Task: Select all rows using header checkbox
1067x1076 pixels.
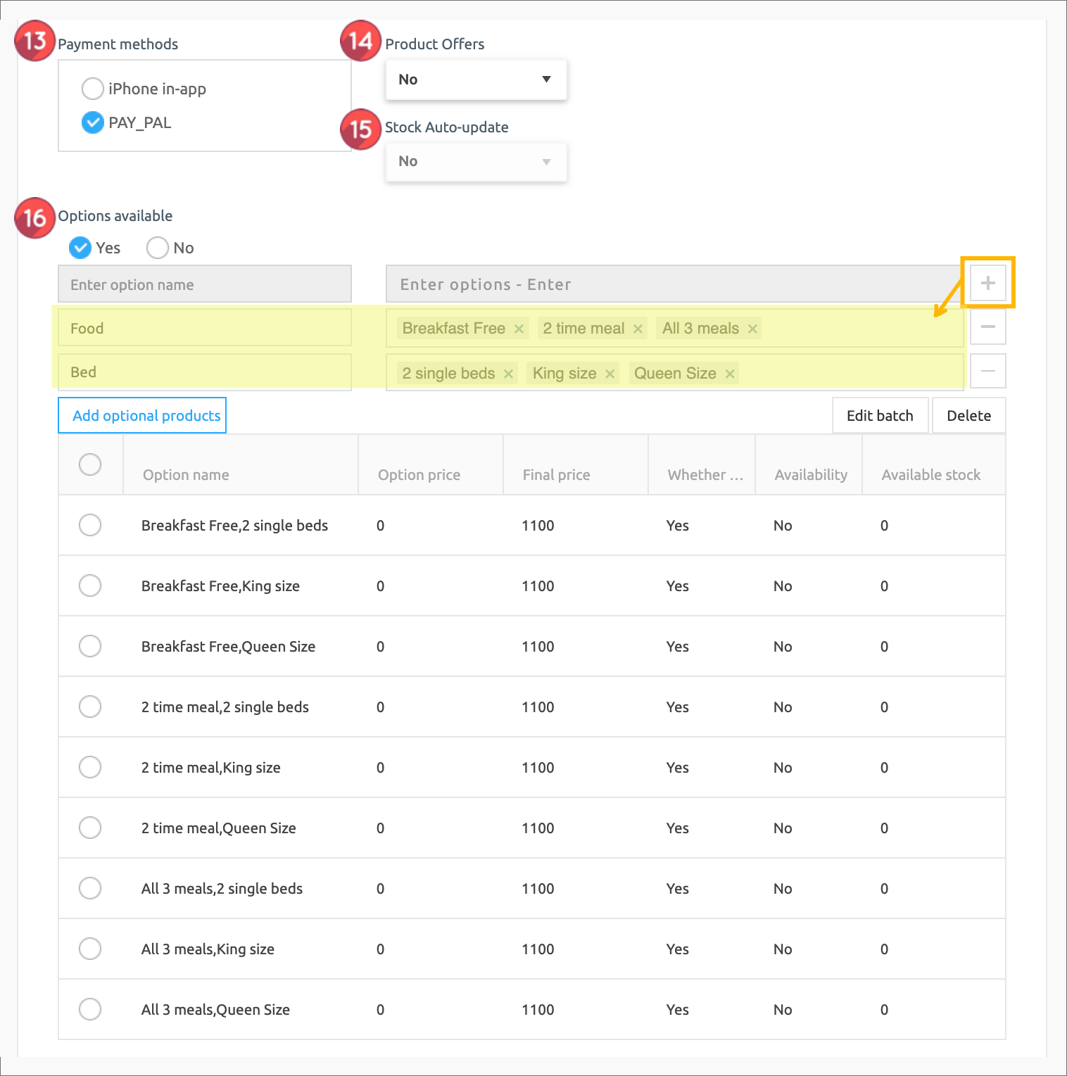Action: point(90,464)
